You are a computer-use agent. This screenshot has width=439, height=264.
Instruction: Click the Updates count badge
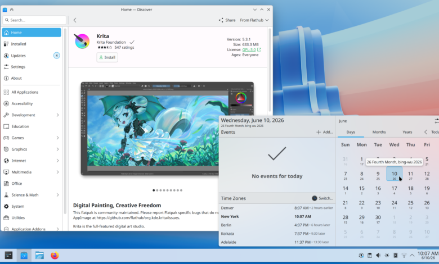click(56, 56)
